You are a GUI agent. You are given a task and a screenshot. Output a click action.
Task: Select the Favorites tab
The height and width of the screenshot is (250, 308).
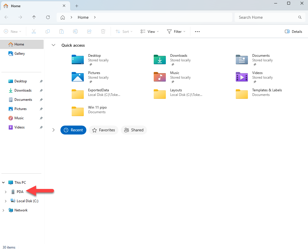click(x=103, y=130)
